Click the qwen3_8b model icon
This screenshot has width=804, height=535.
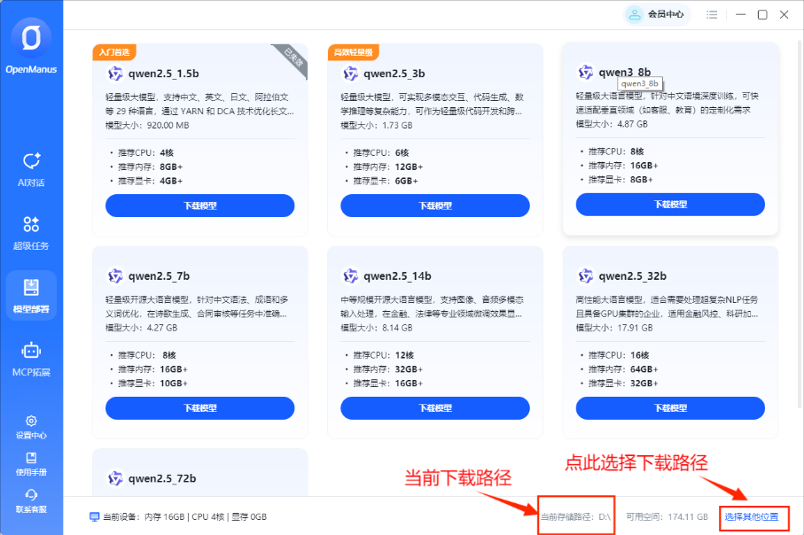pyautogui.click(x=585, y=73)
